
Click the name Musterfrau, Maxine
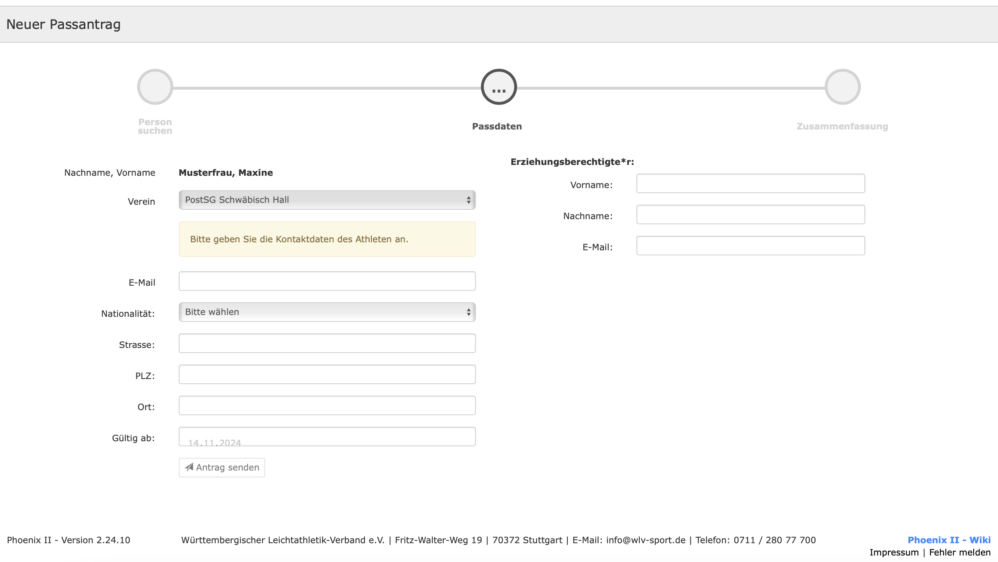pos(225,173)
